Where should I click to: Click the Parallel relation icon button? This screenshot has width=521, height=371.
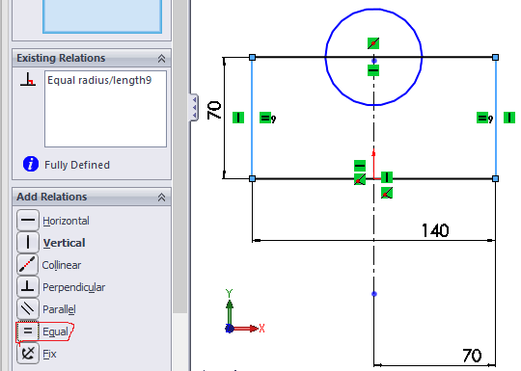pos(28,309)
